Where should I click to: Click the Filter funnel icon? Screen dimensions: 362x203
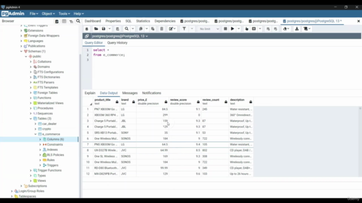[184, 29]
